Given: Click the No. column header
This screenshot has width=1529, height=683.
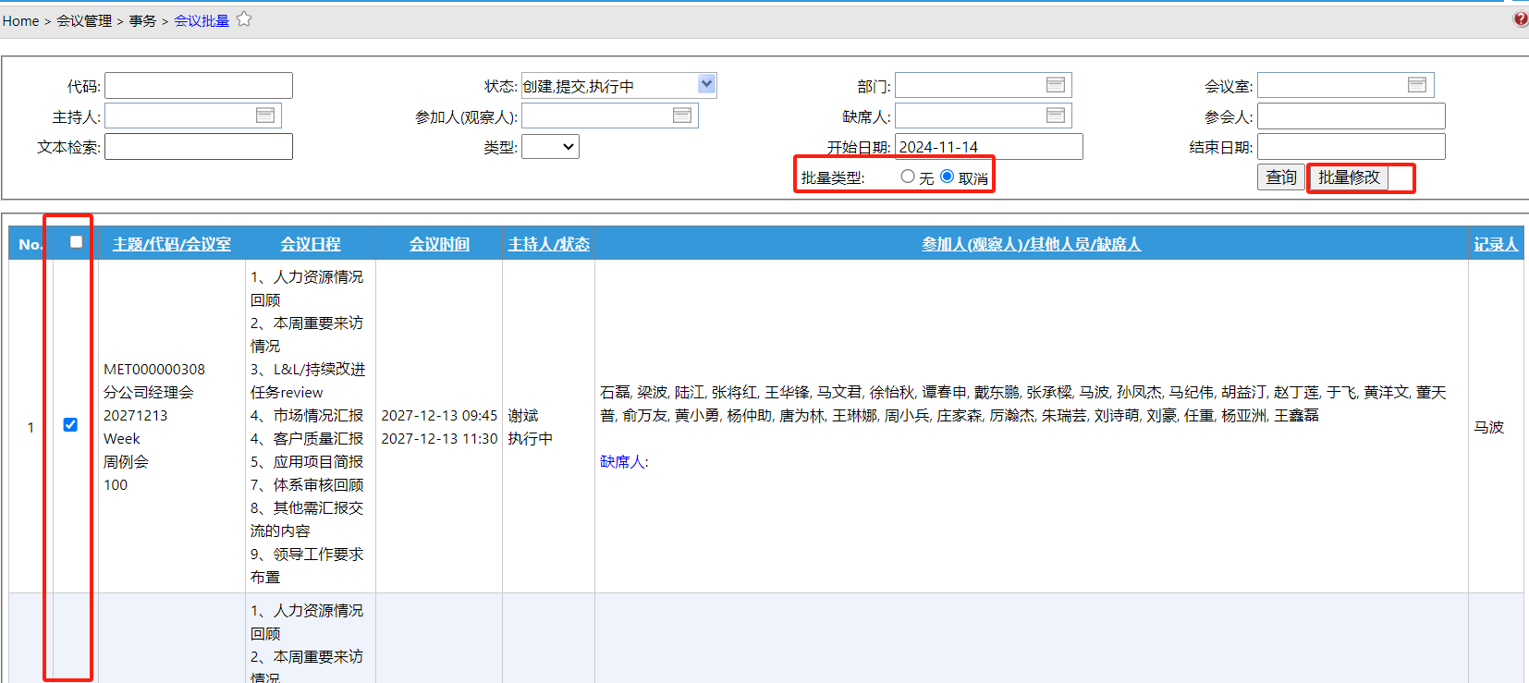Looking at the screenshot, I should tap(31, 244).
